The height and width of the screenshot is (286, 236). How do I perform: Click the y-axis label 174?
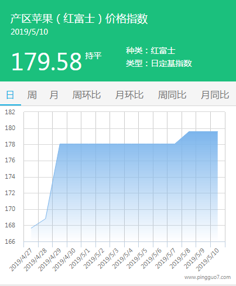[10, 177]
